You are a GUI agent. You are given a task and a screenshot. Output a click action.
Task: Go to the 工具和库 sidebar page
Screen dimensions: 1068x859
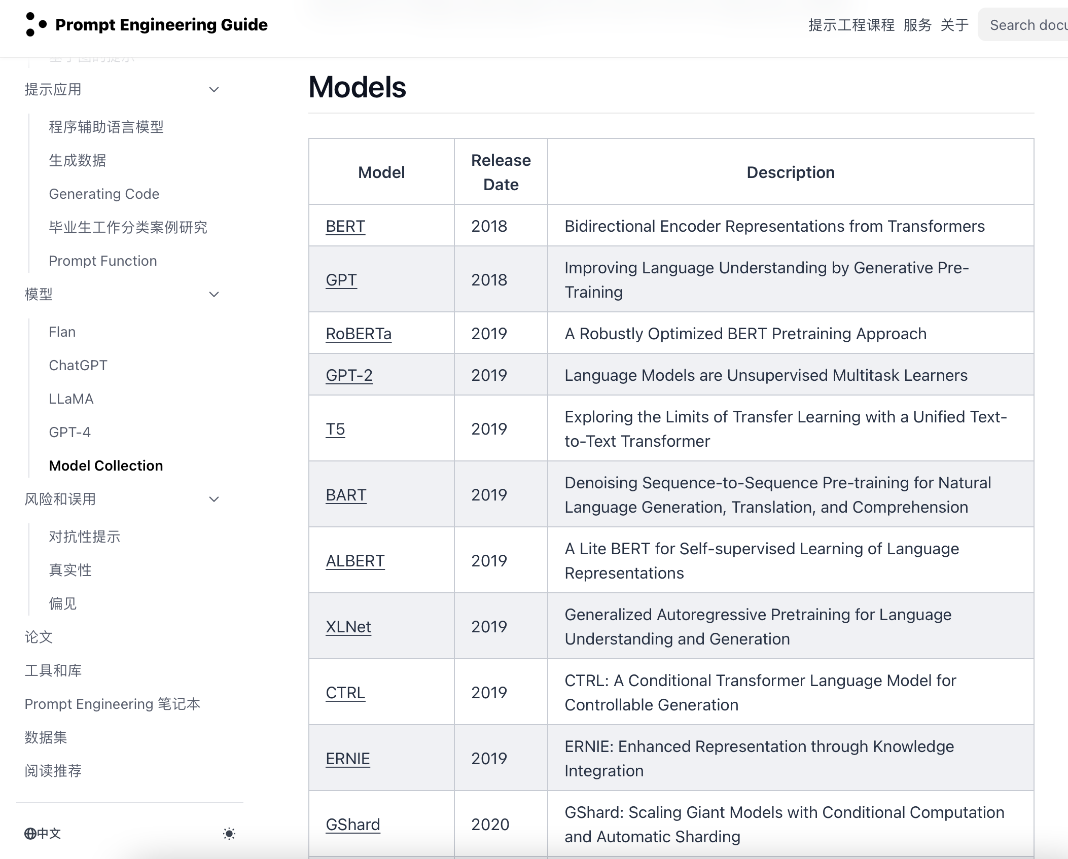point(53,671)
